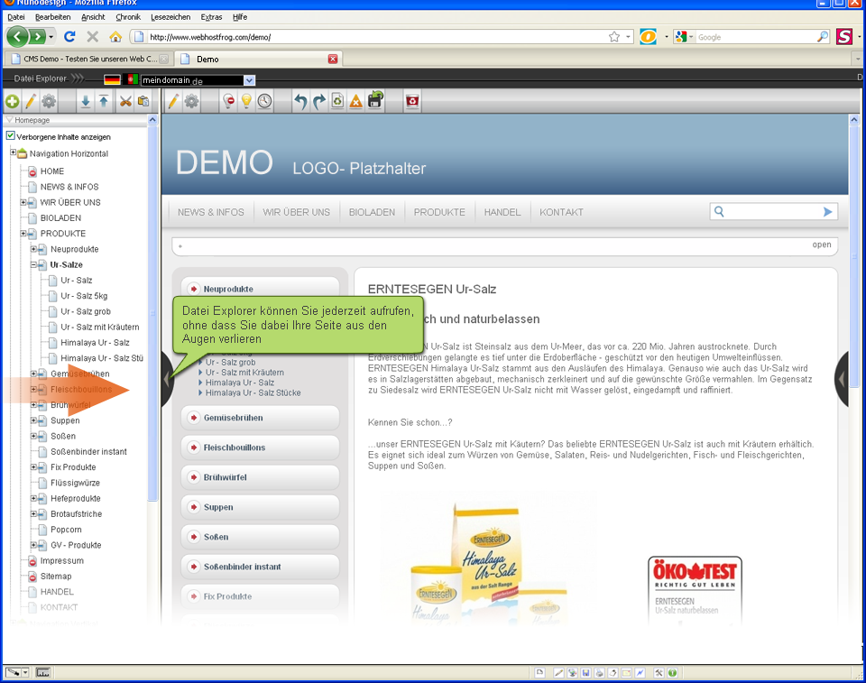Expand the Navigation Horizontal tree node
The image size is (866, 683).
click(14, 152)
